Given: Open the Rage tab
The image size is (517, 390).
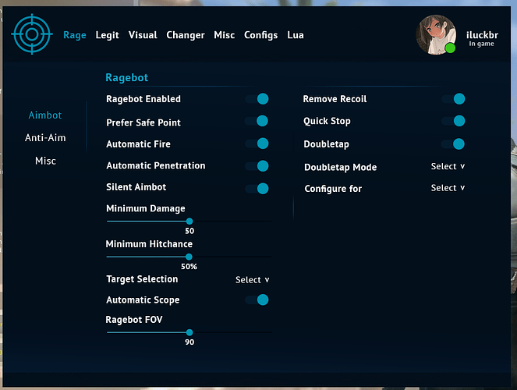Looking at the screenshot, I should point(75,35).
